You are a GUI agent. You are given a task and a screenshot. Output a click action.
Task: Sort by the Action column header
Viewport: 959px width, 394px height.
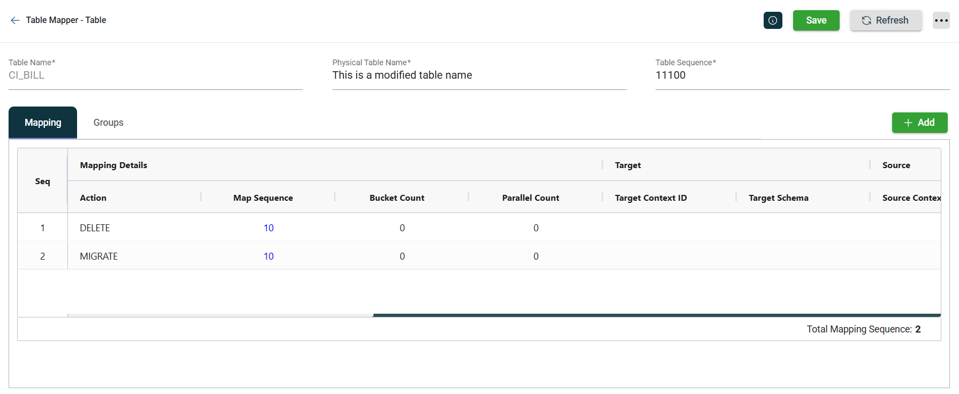pos(93,198)
